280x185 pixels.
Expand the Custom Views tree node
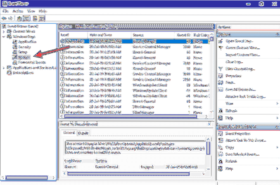coord(4,31)
